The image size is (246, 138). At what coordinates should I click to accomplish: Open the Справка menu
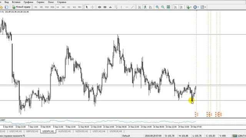pyautogui.click(x=61, y=2)
